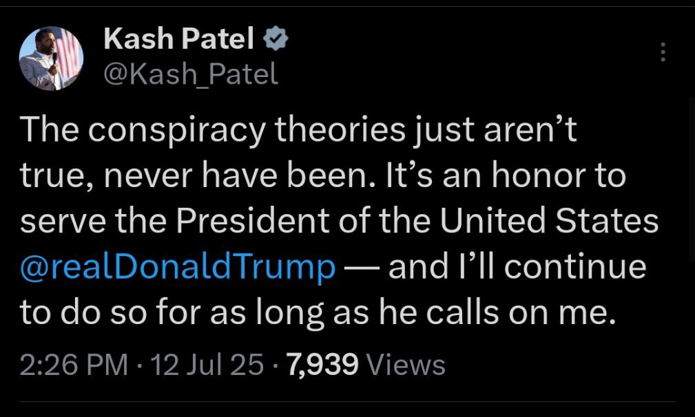Viewport: 695px width, 417px height.
Task: Click the Kash Patel display name
Action: [178, 38]
